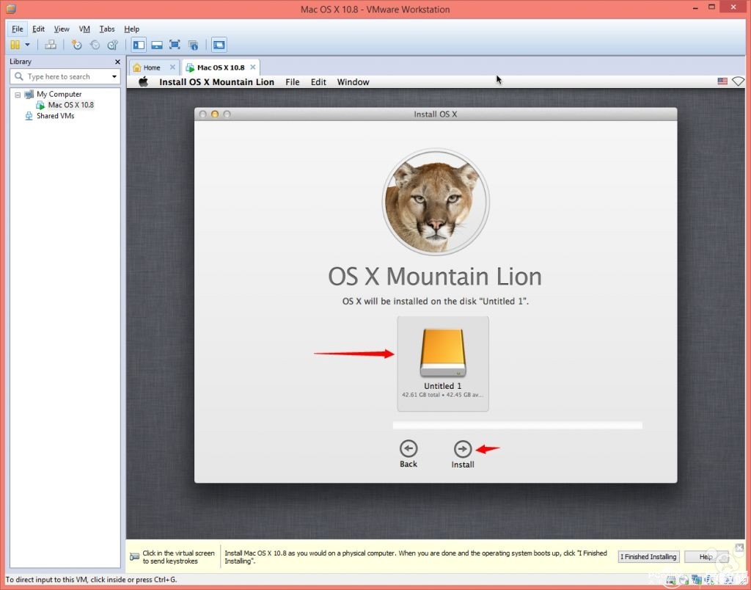Screen dimensions: 751x590
Task: Click the Suspend/Pause VM toolbar icon
Action: point(15,45)
